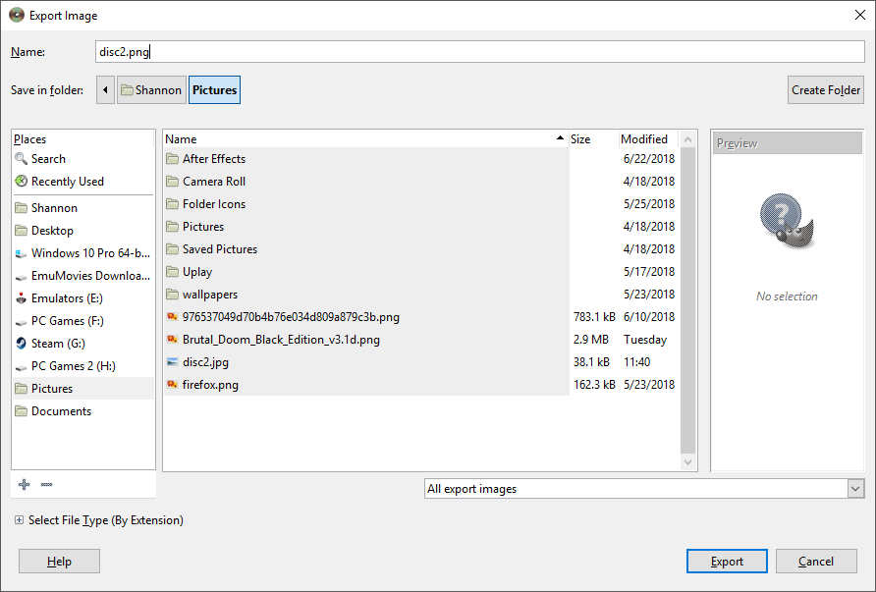876x592 pixels.
Task: Click the Documents folder icon in Places
Action: tap(22, 411)
